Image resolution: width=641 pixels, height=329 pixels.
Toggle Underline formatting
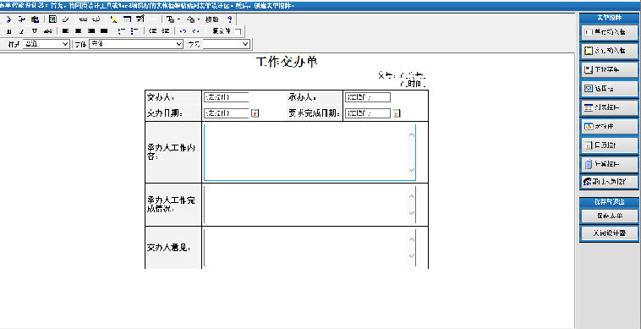coord(35,31)
